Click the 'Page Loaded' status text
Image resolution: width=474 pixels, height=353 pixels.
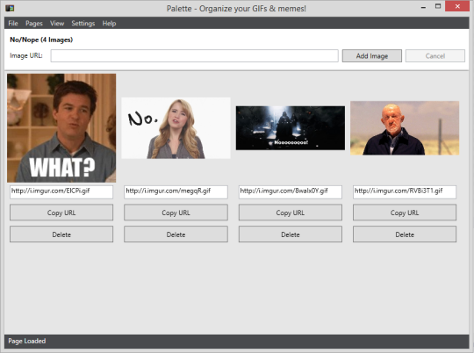tap(27, 341)
